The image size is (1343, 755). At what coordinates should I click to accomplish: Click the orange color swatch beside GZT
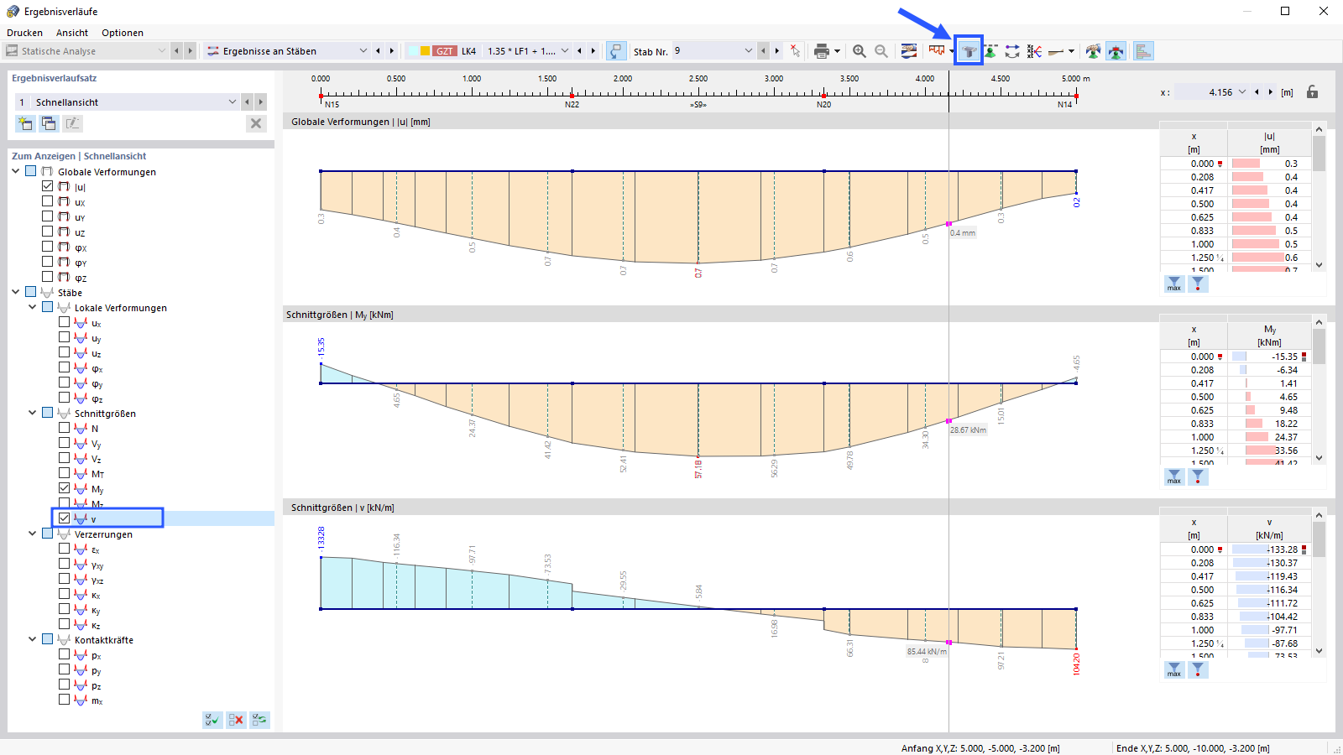[425, 51]
